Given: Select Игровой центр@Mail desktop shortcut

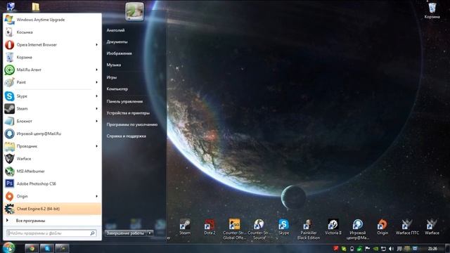Looking at the screenshot, I should pyautogui.click(x=358, y=229).
